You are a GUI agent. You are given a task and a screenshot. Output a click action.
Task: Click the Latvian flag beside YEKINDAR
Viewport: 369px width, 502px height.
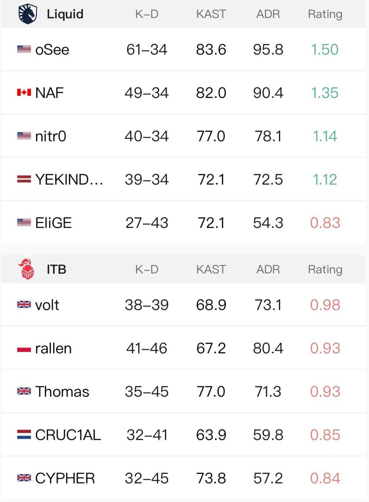[x=24, y=179]
